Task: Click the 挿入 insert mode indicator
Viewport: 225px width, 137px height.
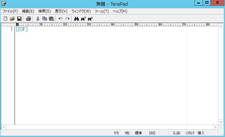Action: pyautogui.click(x=201, y=133)
